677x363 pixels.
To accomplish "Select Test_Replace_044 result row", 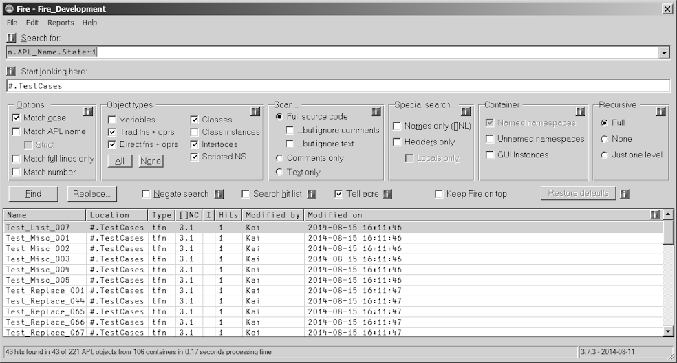I will [333, 301].
